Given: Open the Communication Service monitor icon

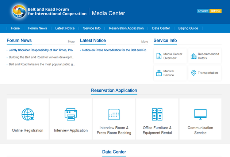Looking at the screenshot, I should click(200, 114).
